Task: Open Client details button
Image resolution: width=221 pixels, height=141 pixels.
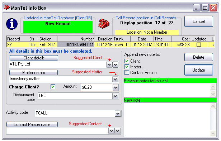Action: 34,58
